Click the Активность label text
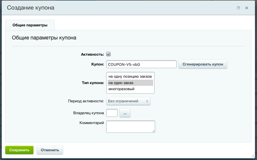257x160 pixels. (92, 54)
